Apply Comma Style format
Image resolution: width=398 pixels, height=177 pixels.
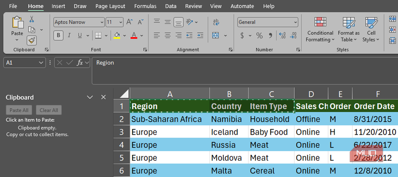click(270, 36)
